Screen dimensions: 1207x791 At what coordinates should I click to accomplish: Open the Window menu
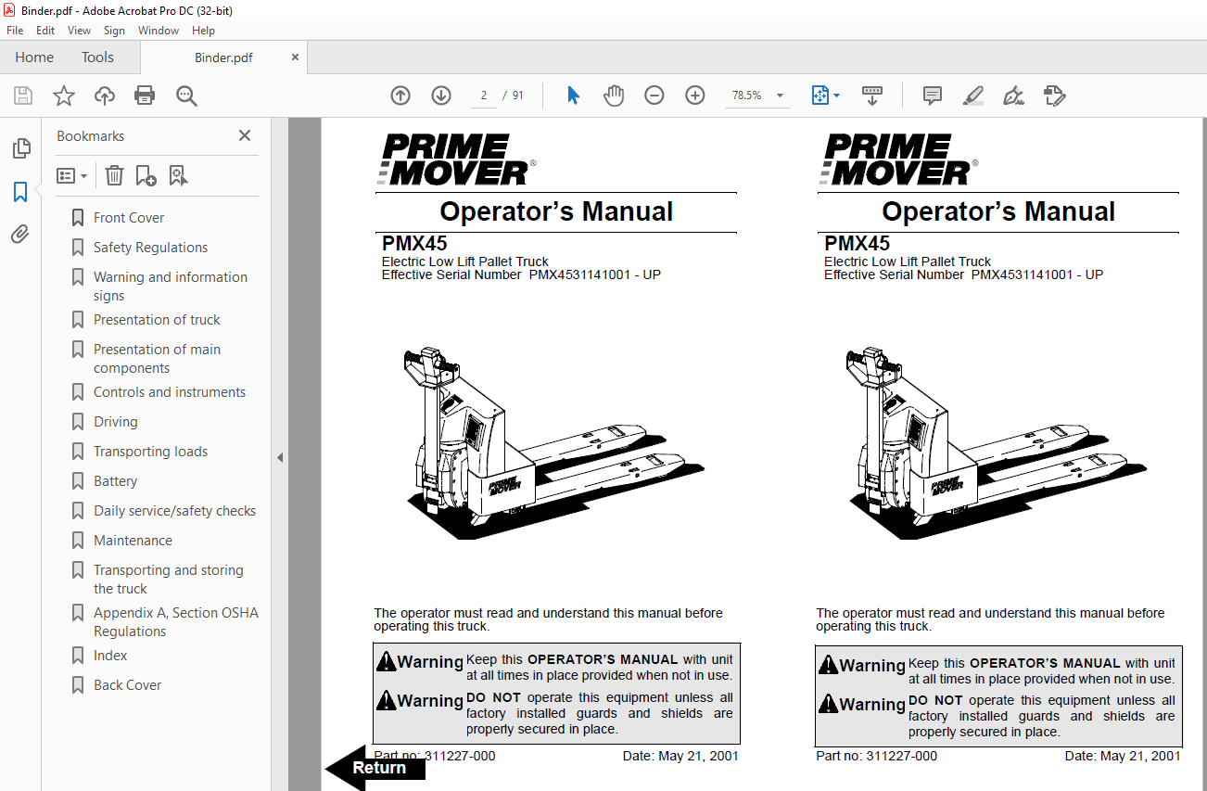pyautogui.click(x=159, y=31)
